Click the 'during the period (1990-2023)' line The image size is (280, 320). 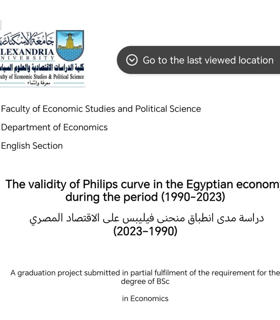145,197
